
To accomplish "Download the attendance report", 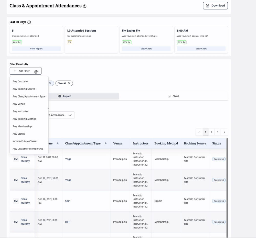I will pyautogui.click(x=215, y=6).
